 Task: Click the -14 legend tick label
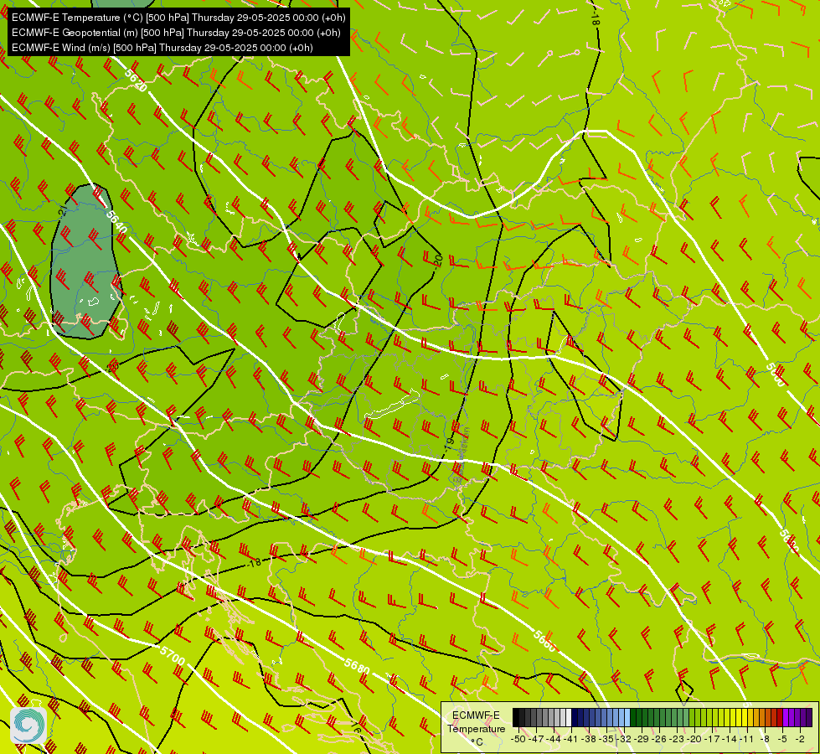[730, 739]
